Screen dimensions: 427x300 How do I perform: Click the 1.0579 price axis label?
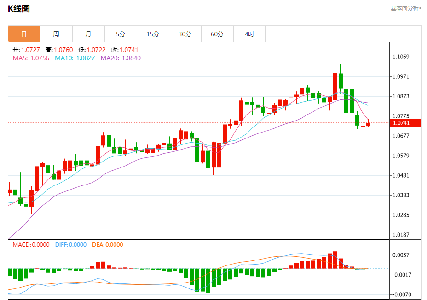(x=401, y=156)
